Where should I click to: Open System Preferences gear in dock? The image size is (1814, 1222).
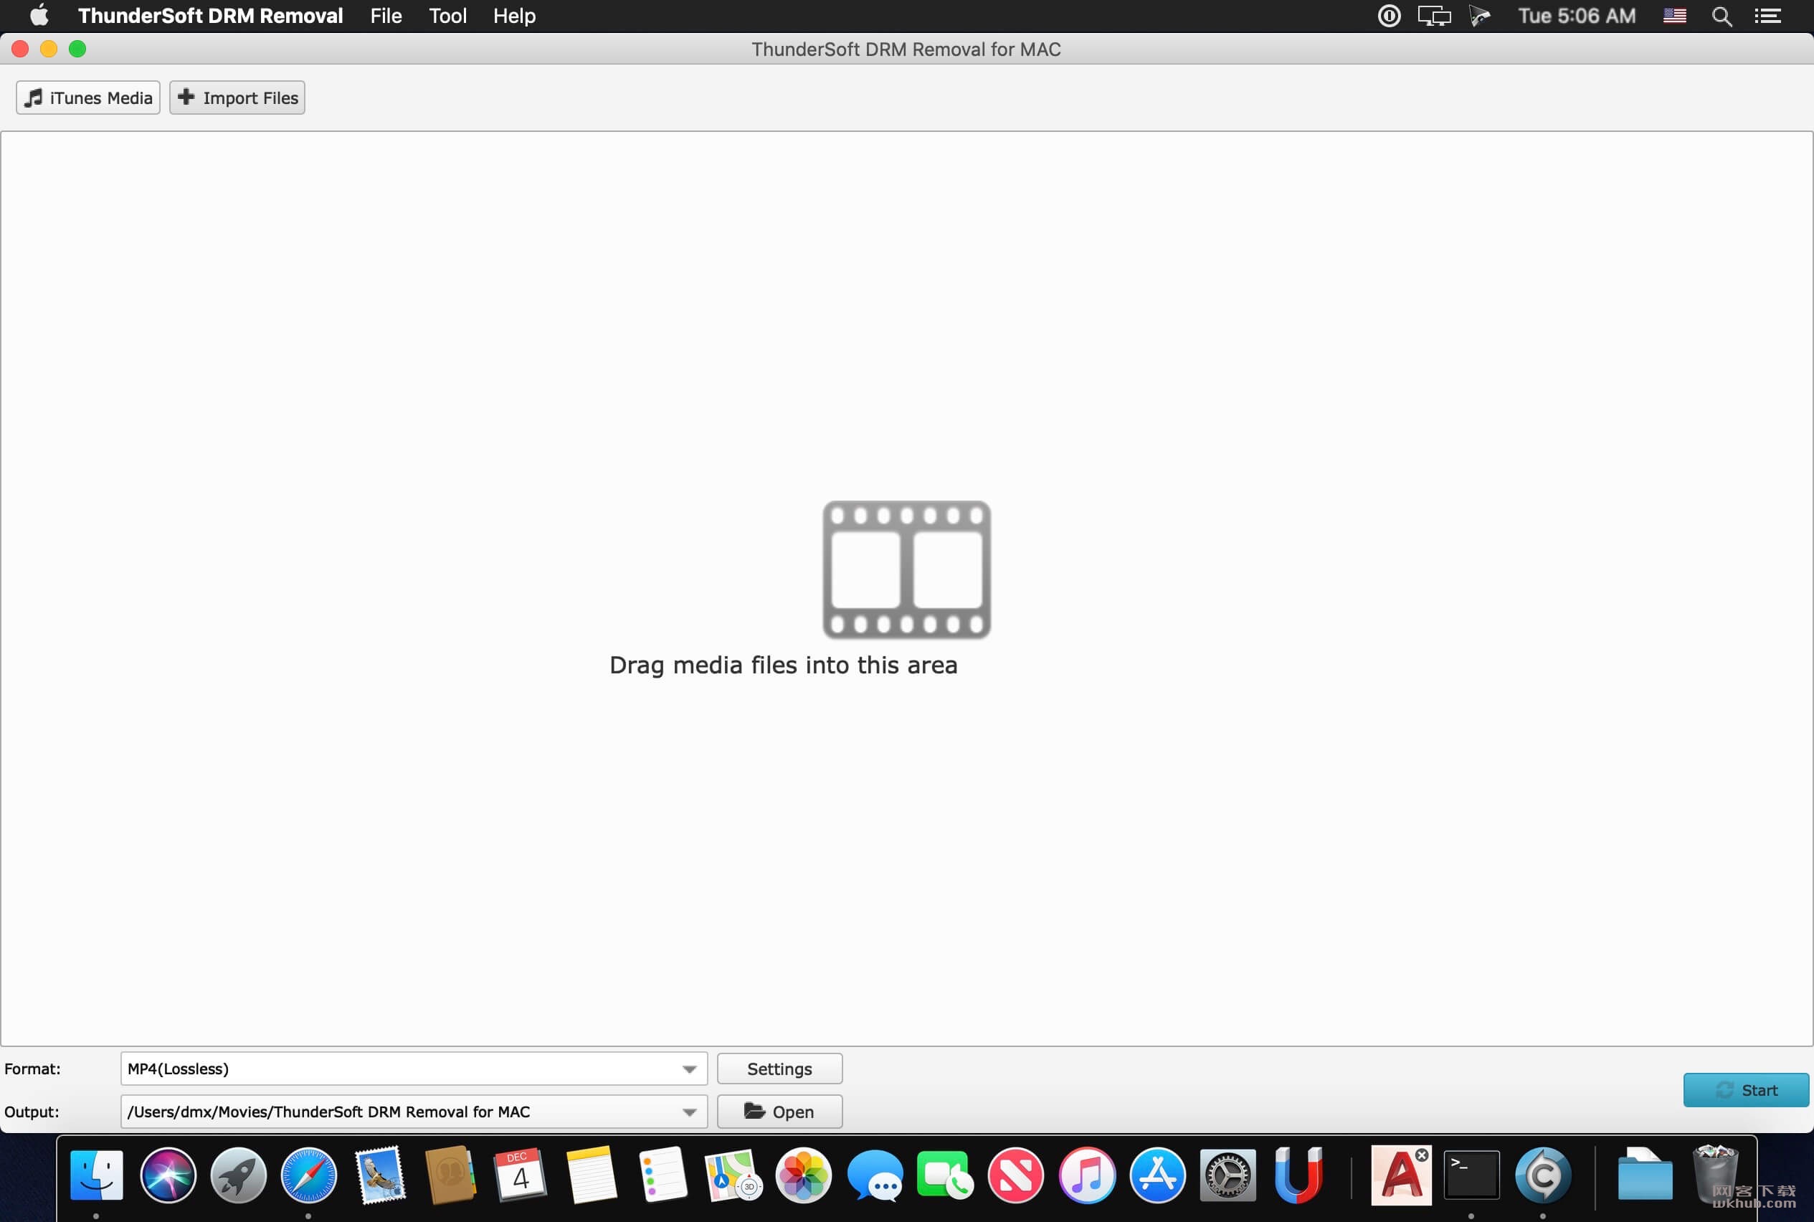tap(1227, 1175)
